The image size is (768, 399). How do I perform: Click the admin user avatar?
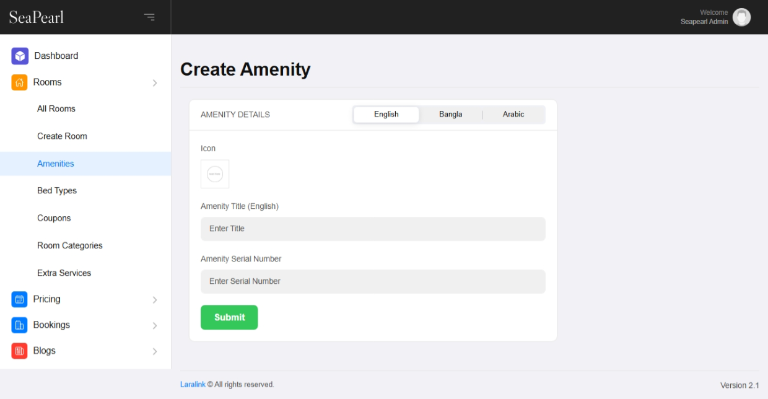coord(741,17)
